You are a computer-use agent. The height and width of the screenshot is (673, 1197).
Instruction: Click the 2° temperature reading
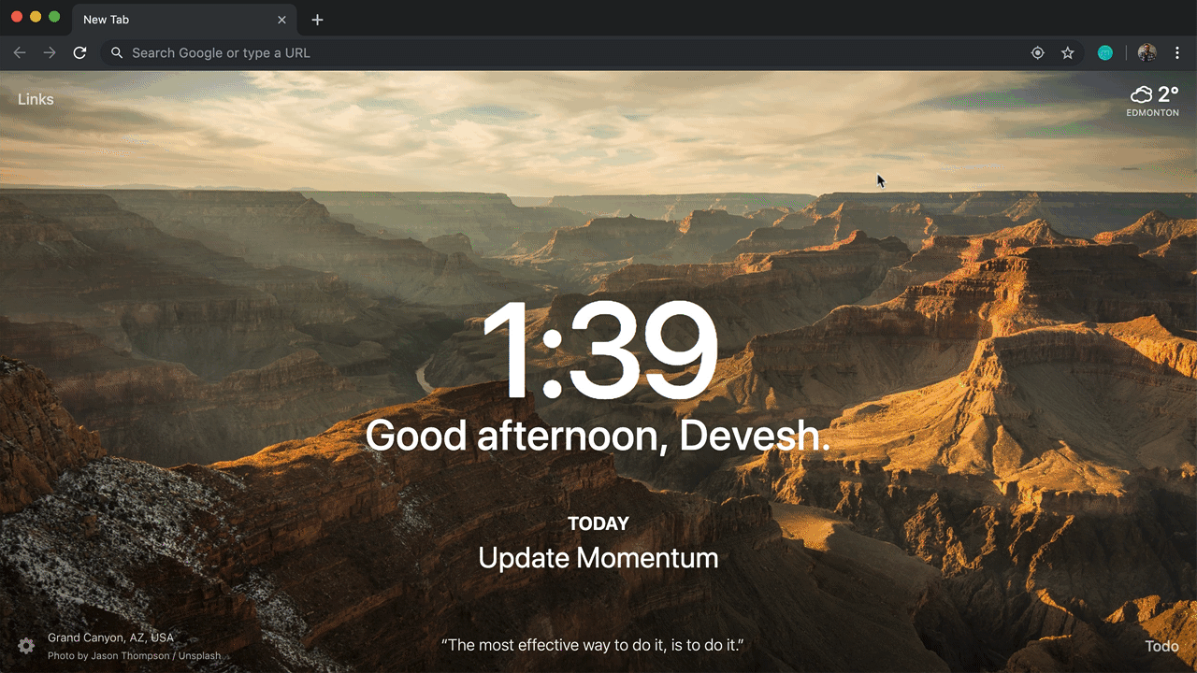pos(1168,93)
